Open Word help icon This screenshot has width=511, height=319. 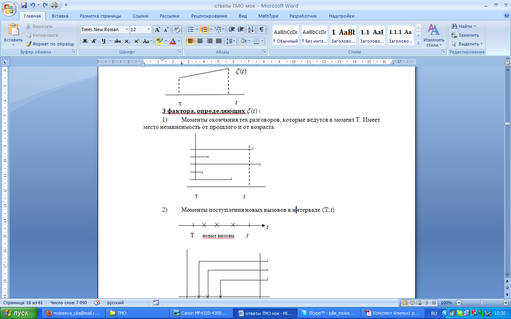(507, 16)
